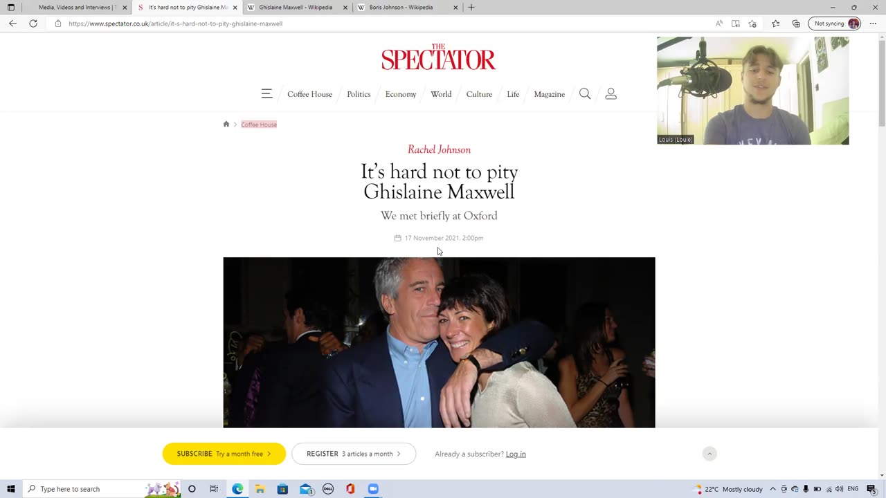Go to home via breadcrumb icon
The width and height of the screenshot is (886, 498).
(x=226, y=124)
